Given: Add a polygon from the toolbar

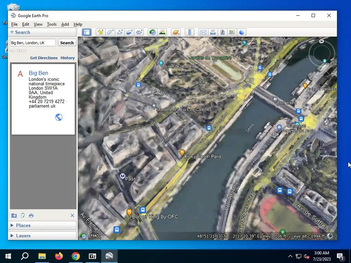Looking at the screenshot, I should click(x=110, y=32).
